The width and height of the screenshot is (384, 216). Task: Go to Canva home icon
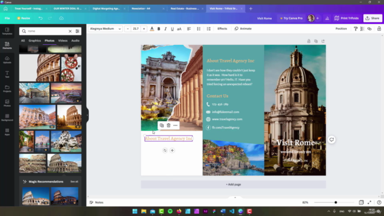point(5,8)
